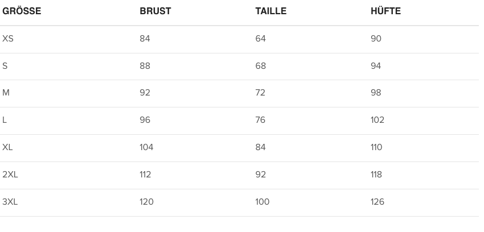This screenshot has width=484, height=232.
Task: Click Hüfte value 98 in M row
Action: tap(376, 93)
